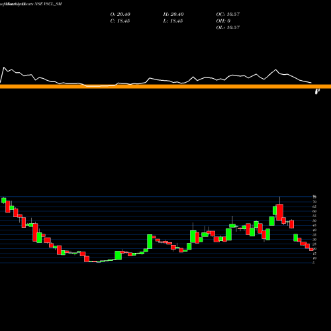Viewport: 331px width, 331px height.
Task: Click the '40' price axis label
Action: [314, 230]
